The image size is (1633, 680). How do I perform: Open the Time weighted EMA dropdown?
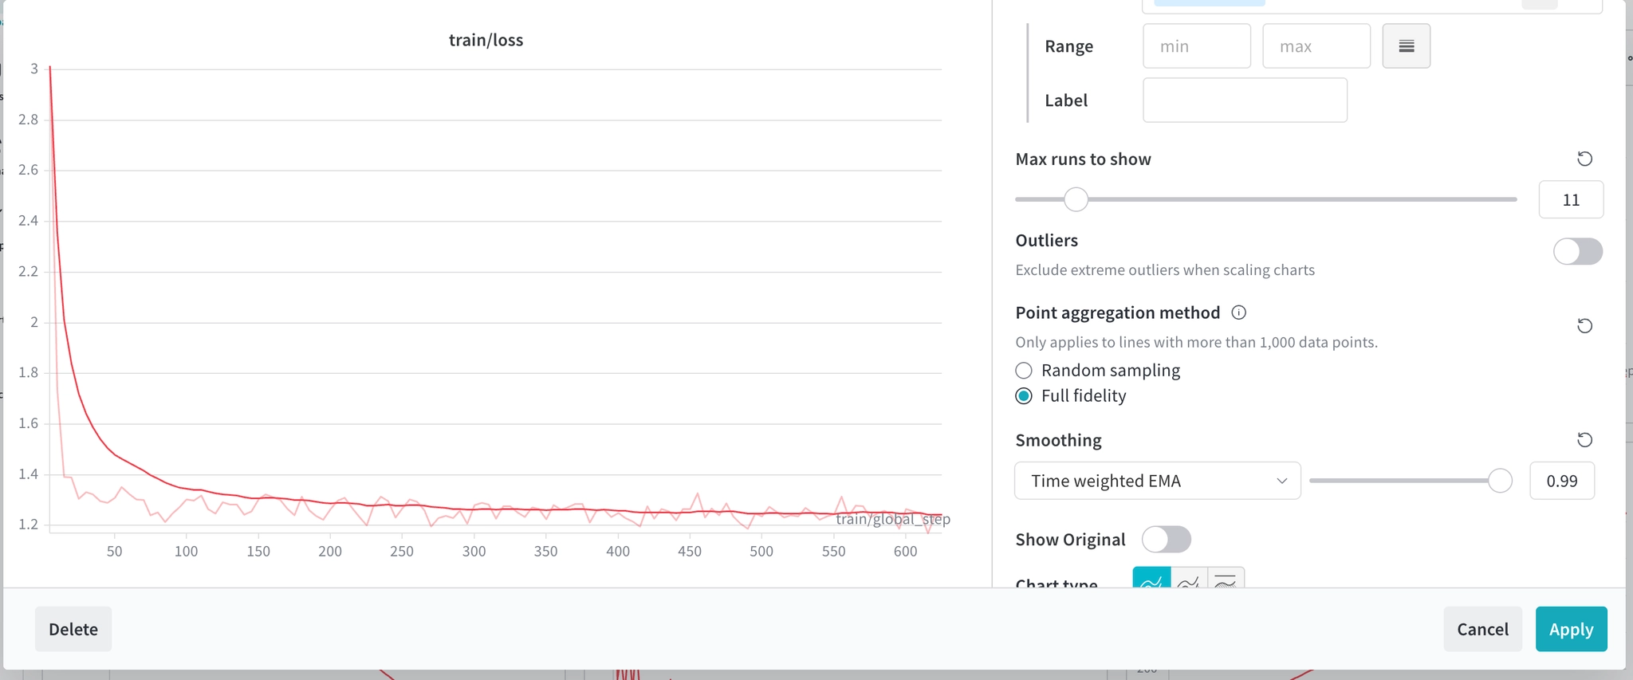(x=1157, y=481)
